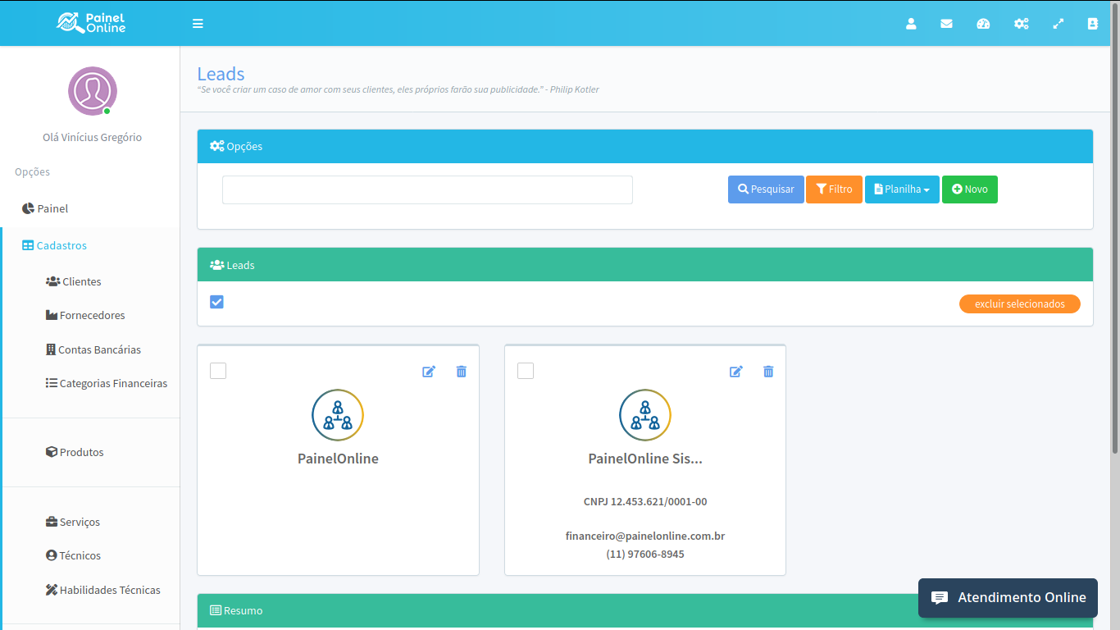Open the user profile icon in header

pos(911,24)
